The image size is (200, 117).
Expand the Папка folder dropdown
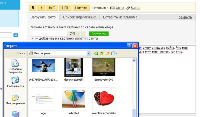(x=89, y=53)
